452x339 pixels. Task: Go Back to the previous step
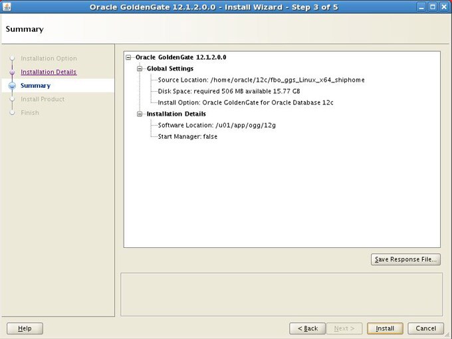(x=308, y=328)
